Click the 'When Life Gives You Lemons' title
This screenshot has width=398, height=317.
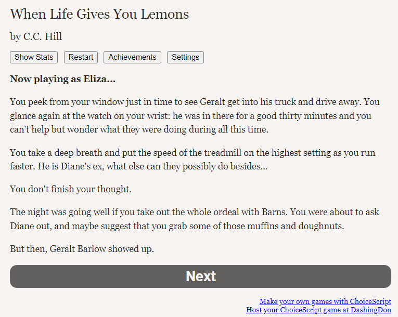(99, 14)
